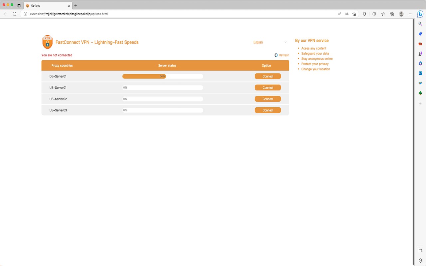Toggle Split screen icon in toolbar
Image resolution: width=426 pixels, height=266 pixels.
point(374,14)
